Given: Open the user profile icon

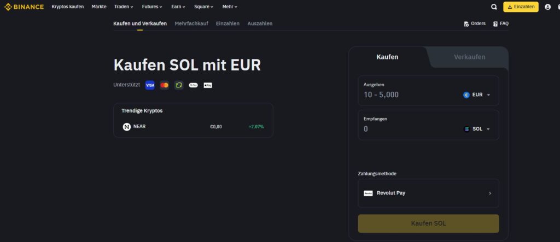Looking at the screenshot, I should click(x=548, y=7).
